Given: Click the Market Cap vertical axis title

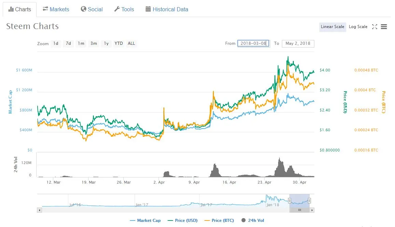Looking at the screenshot, I should (x=10, y=102).
